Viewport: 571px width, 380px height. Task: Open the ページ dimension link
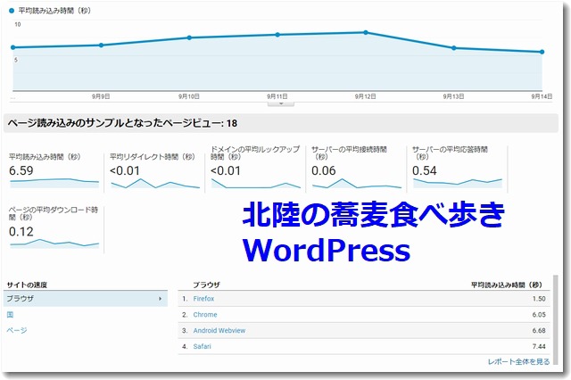click(17, 330)
